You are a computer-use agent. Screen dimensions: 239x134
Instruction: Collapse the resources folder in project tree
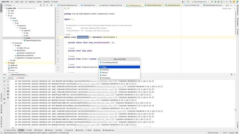[x=11, y=43]
